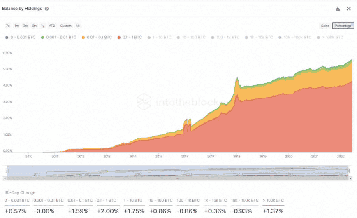357x218 pixels.
Task: Download the chart using the download icon
Action: 338,9
